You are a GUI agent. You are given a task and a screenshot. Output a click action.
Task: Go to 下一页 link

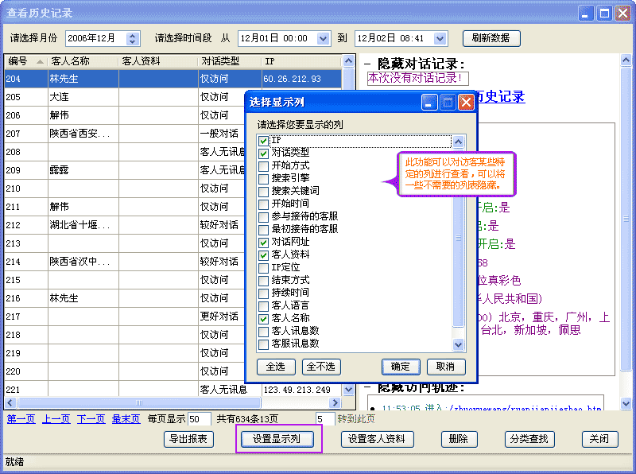tap(91, 419)
